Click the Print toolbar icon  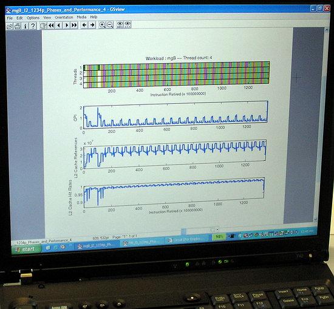point(17,26)
